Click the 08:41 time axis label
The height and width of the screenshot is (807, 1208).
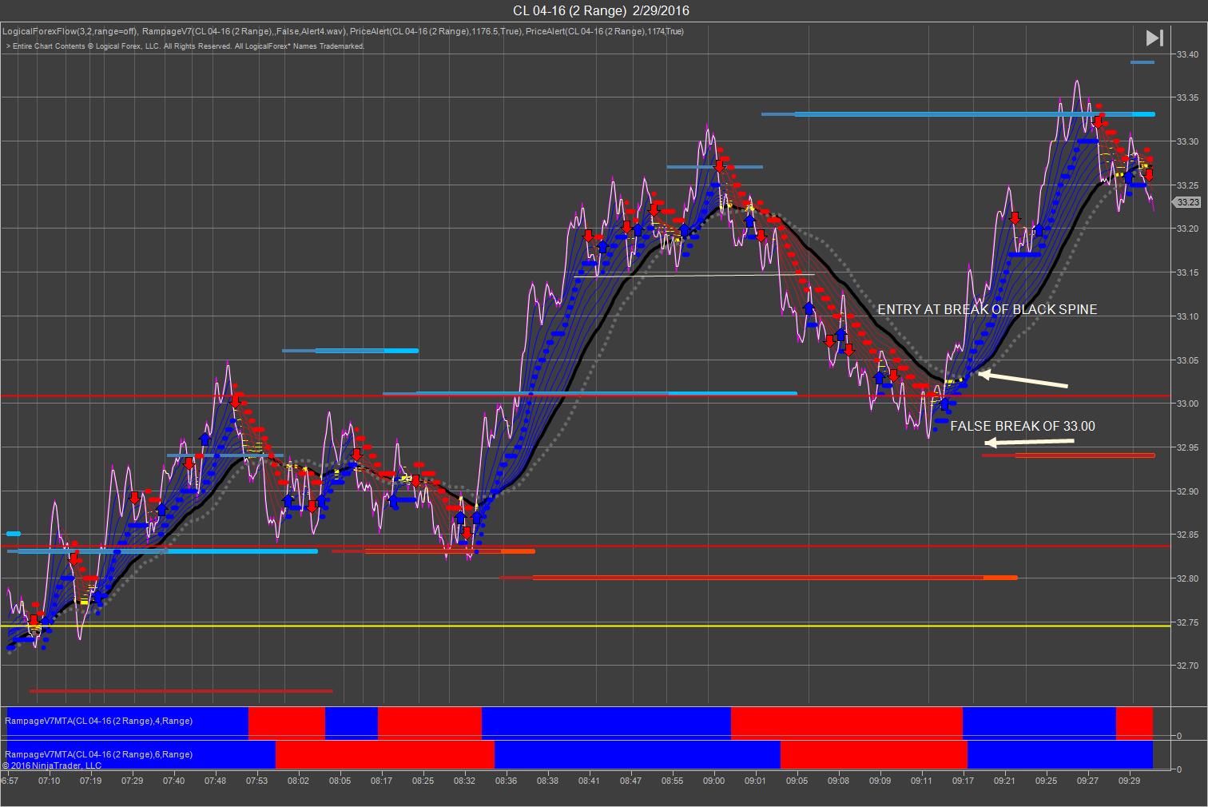(590, 781)
